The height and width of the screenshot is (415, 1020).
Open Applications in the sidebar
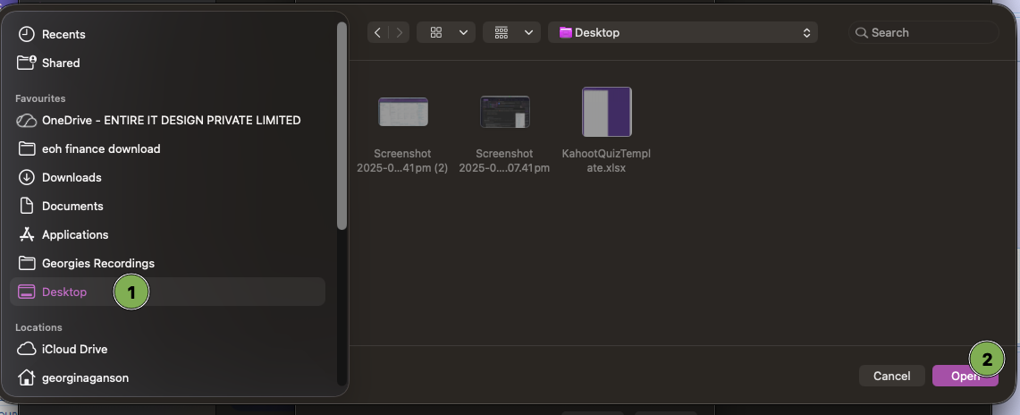pyautogui.click(x=75, y=234)
